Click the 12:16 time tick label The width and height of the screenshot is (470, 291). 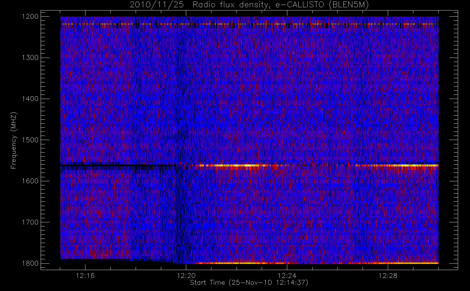tap(85, 276)
